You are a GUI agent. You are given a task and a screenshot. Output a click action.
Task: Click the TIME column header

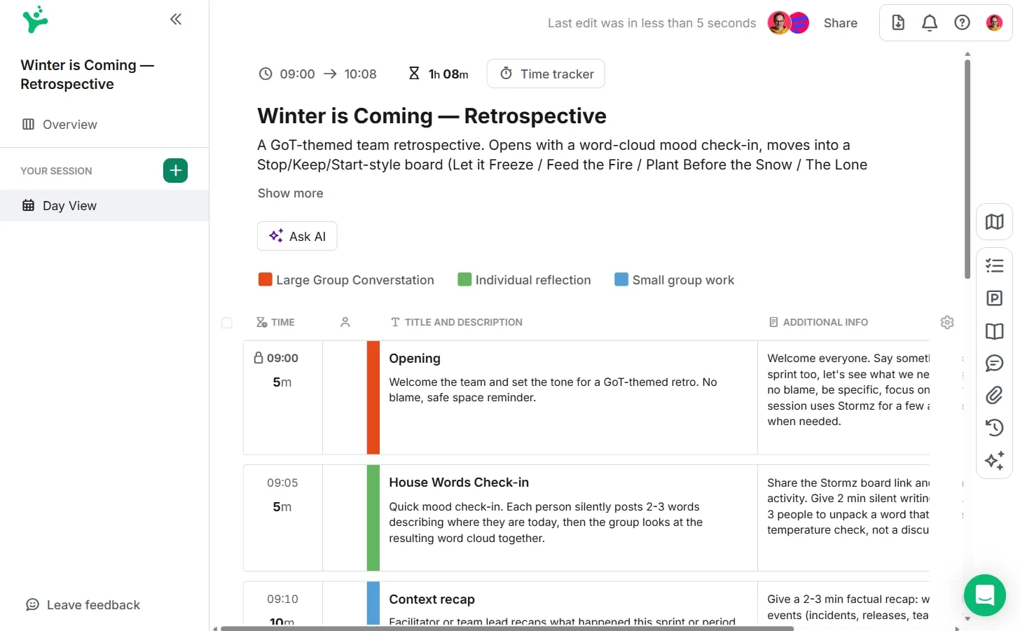tap(275, 322)
